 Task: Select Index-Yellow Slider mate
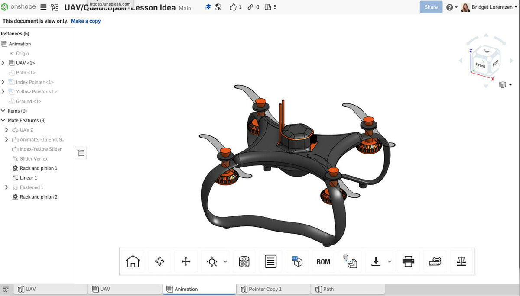pyautogui.click(x=40, y=149)
